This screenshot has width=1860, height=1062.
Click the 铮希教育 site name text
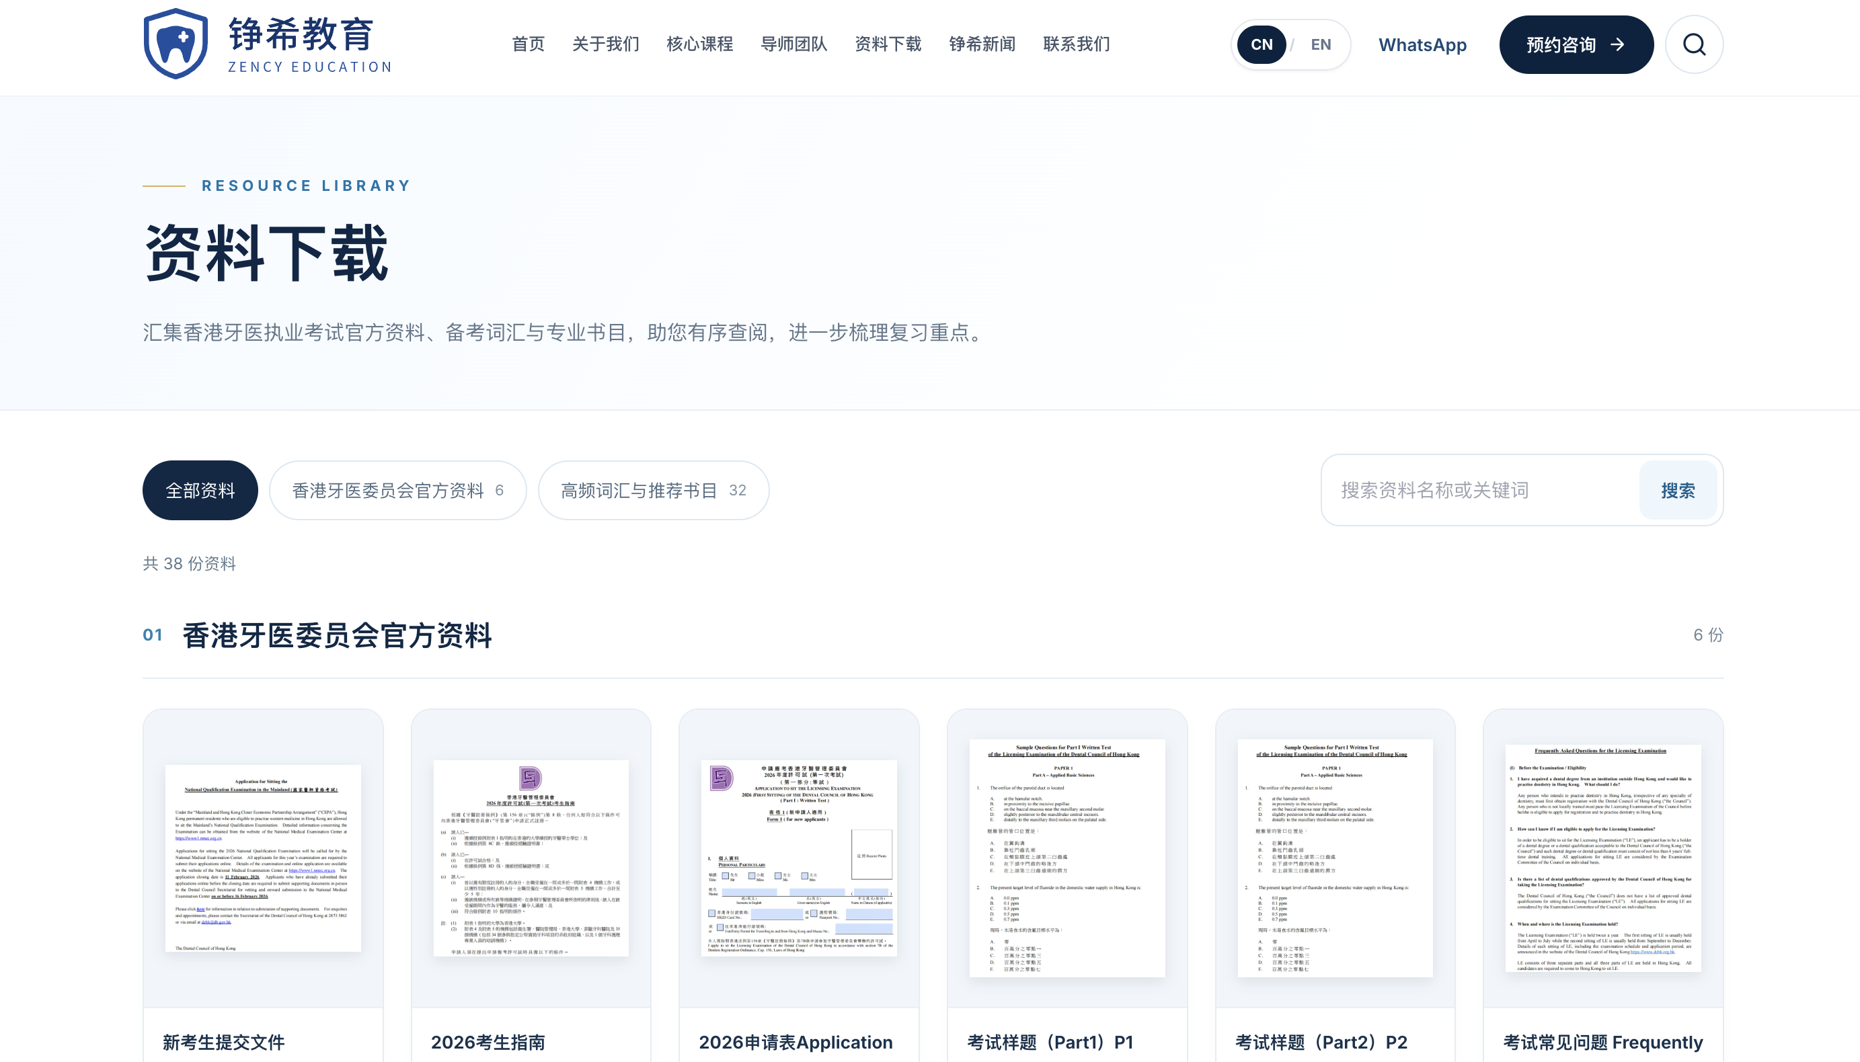pos(301,34)
